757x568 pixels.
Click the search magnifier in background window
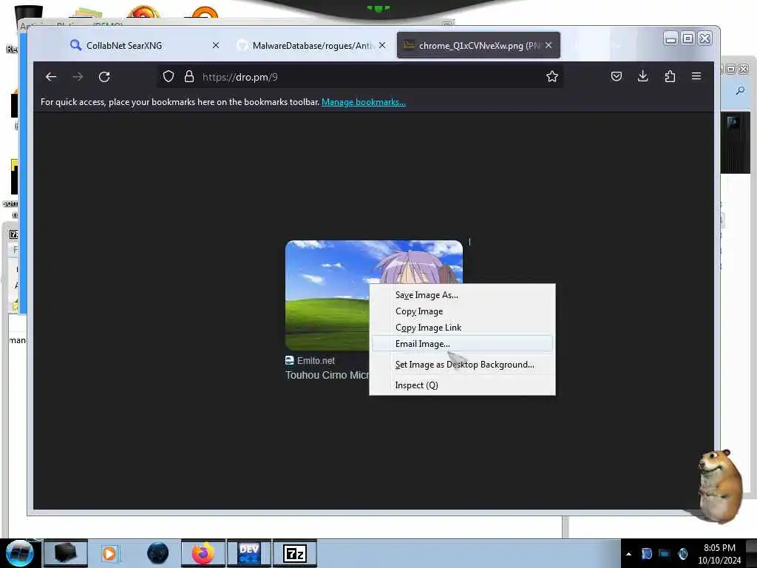pyautogui.click(x=740, y=90)
